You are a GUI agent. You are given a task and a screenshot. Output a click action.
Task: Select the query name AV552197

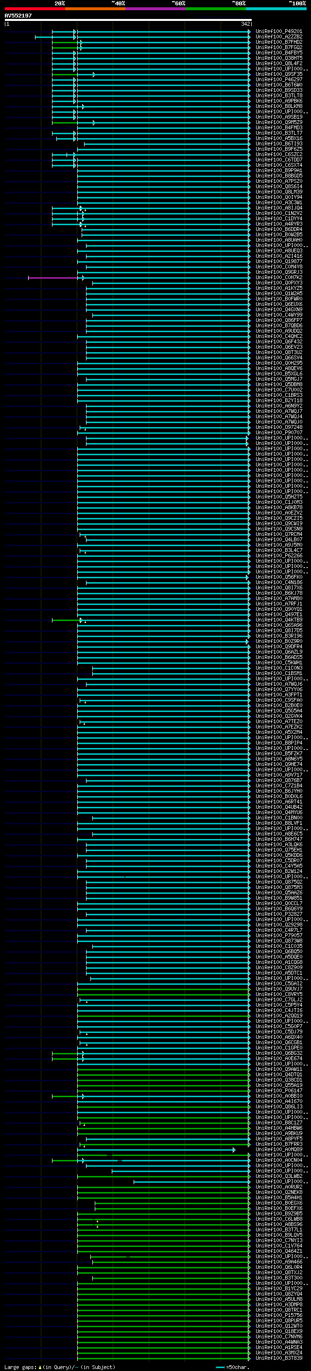(18, 16)
